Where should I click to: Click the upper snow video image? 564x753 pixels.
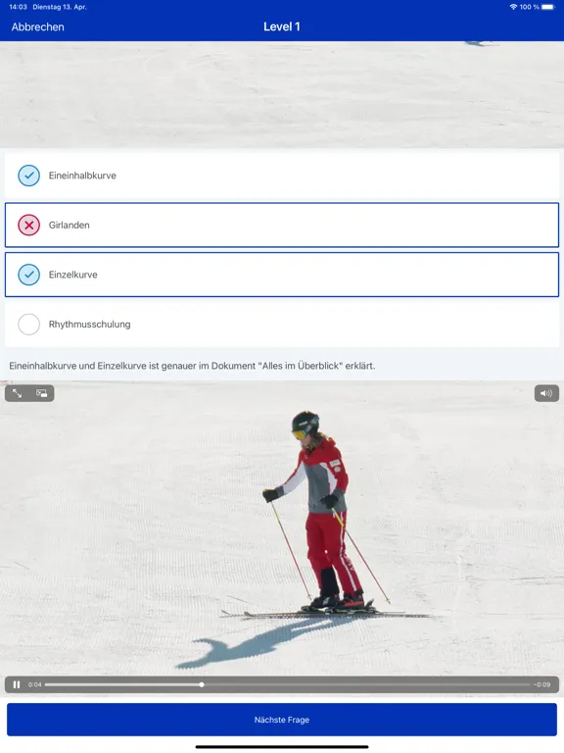click(x=282, y=94)
